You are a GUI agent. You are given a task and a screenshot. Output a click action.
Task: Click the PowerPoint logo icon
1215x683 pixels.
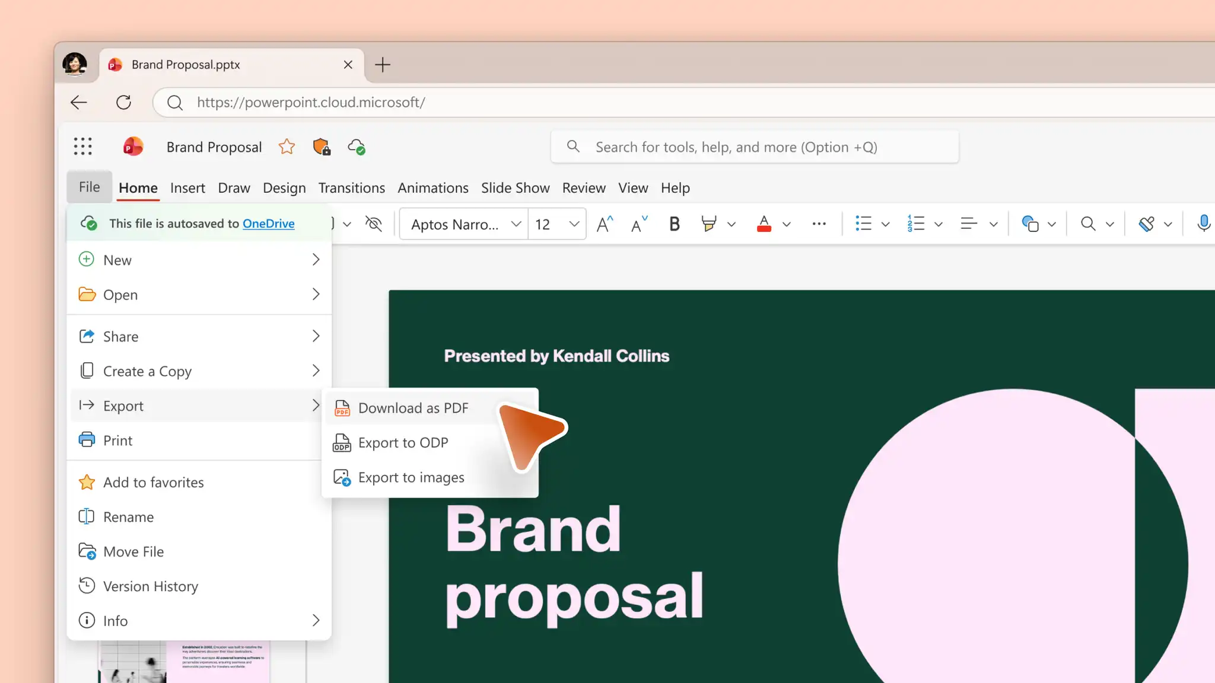click(x=133, y=146)
